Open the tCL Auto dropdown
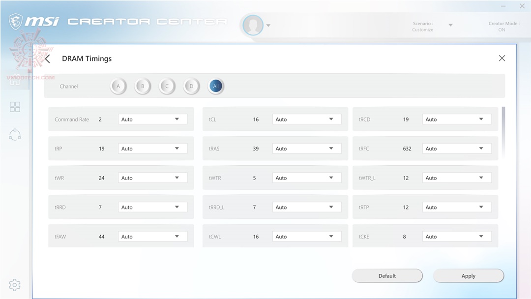 [307, 119]
